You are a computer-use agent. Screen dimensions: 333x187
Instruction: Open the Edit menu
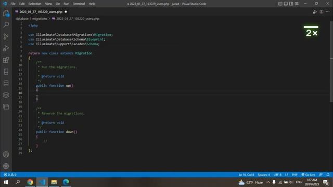(22, 4)
